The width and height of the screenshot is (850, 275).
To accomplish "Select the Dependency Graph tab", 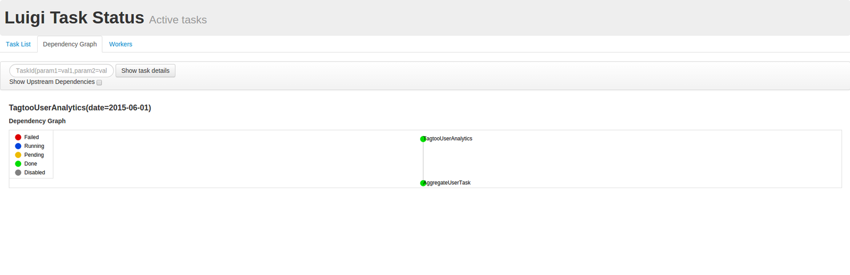I will (70, 44).
